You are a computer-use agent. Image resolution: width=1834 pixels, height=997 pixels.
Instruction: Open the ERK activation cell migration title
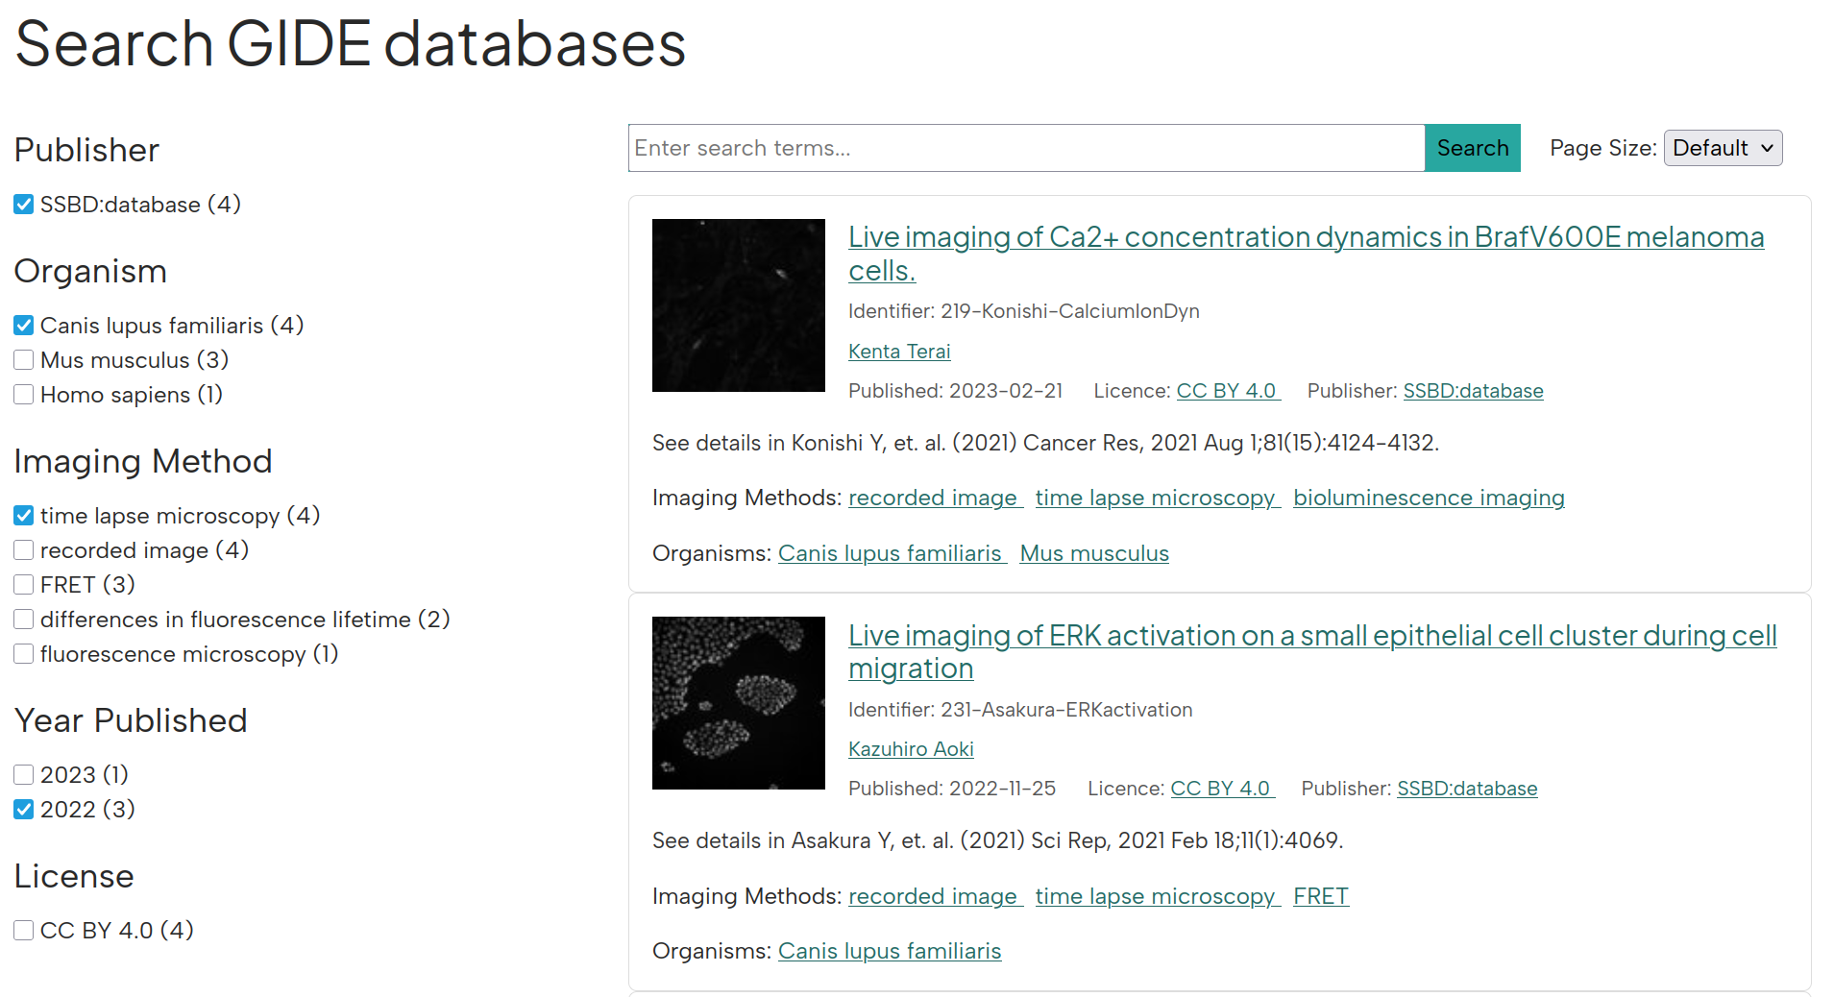coord(1312,651)
